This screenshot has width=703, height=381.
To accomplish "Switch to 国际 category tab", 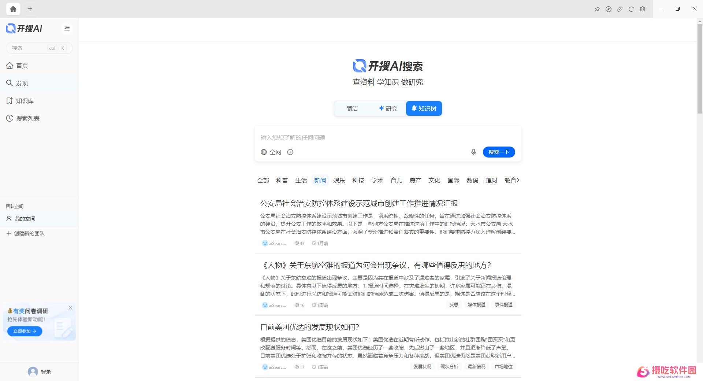I will click(453, 180).
